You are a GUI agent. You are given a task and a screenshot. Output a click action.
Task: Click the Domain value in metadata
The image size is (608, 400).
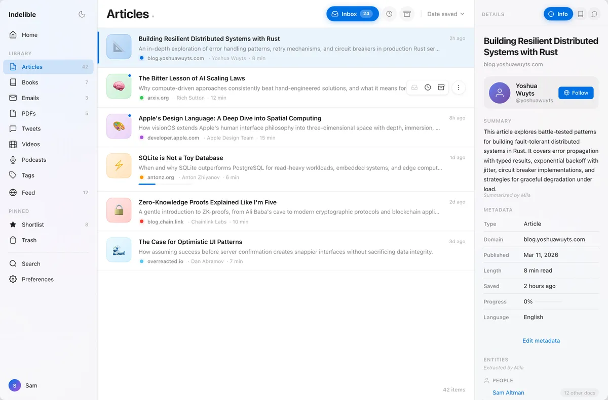554,240
